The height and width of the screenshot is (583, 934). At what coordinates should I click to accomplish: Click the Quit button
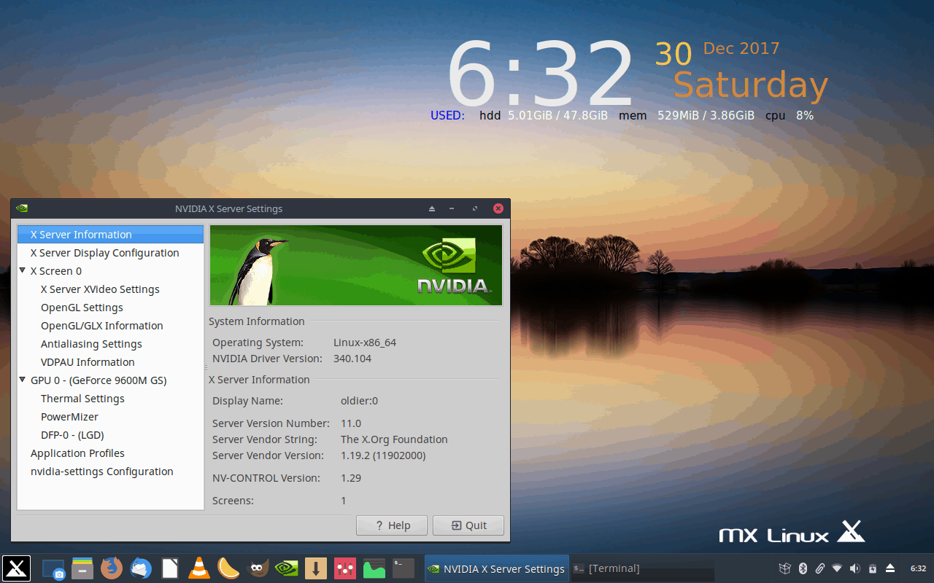pyautogui.click(x=468, y=525)
